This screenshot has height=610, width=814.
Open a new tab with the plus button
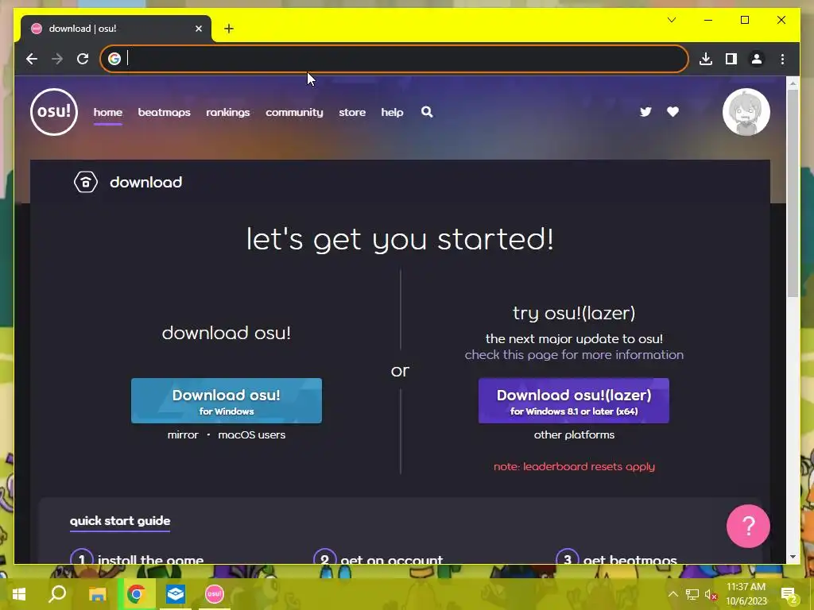click(229, 29)
